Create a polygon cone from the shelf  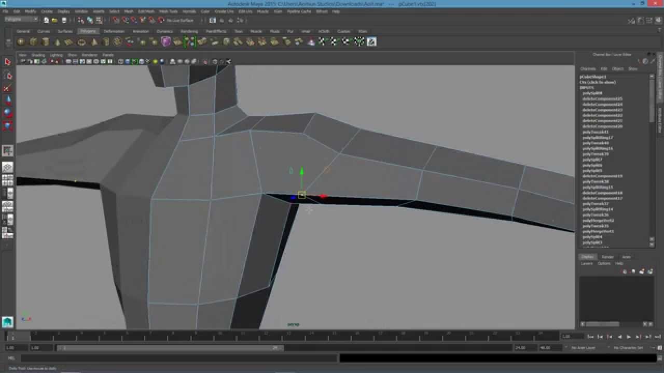pos(57,42)
